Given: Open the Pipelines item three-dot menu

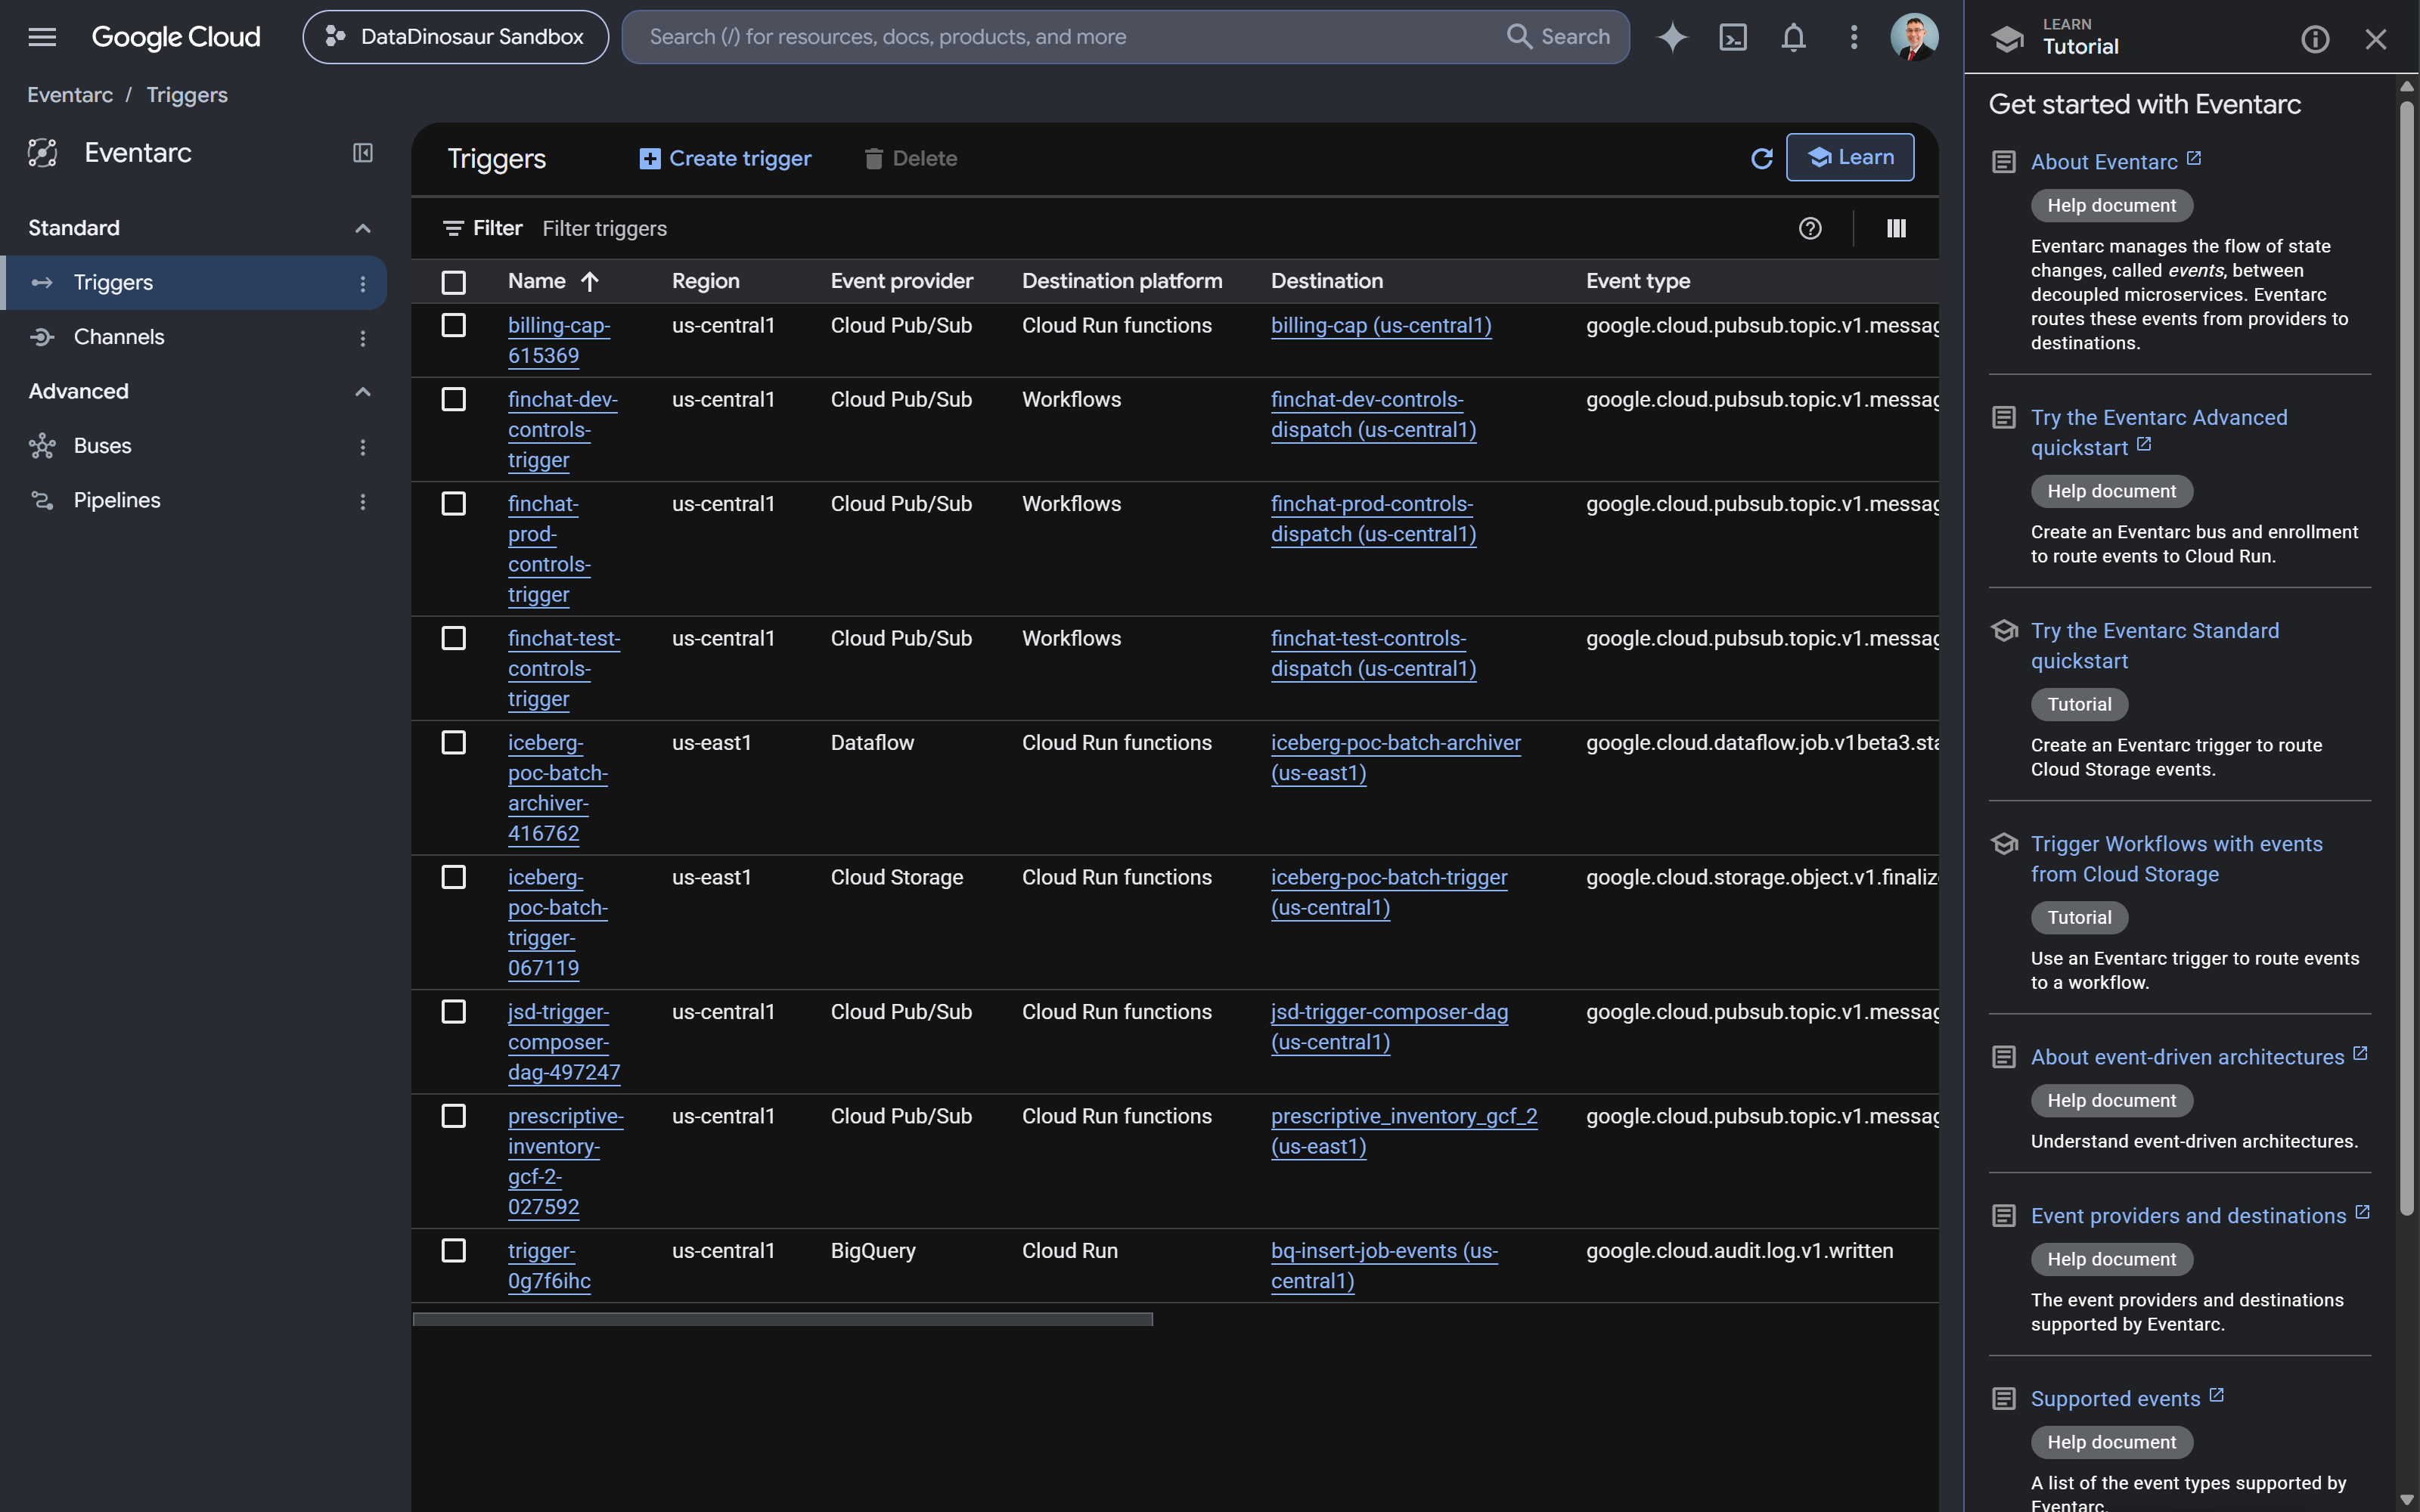Looking at the screenshot, I should tap(363, 501).
